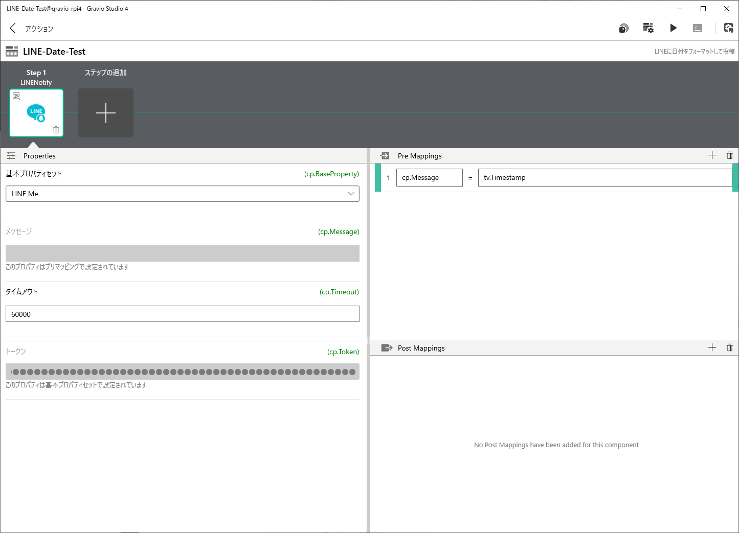Edit the 60000 timeout value field
This screenshot has height=533, width=739.
click(182, 313)
